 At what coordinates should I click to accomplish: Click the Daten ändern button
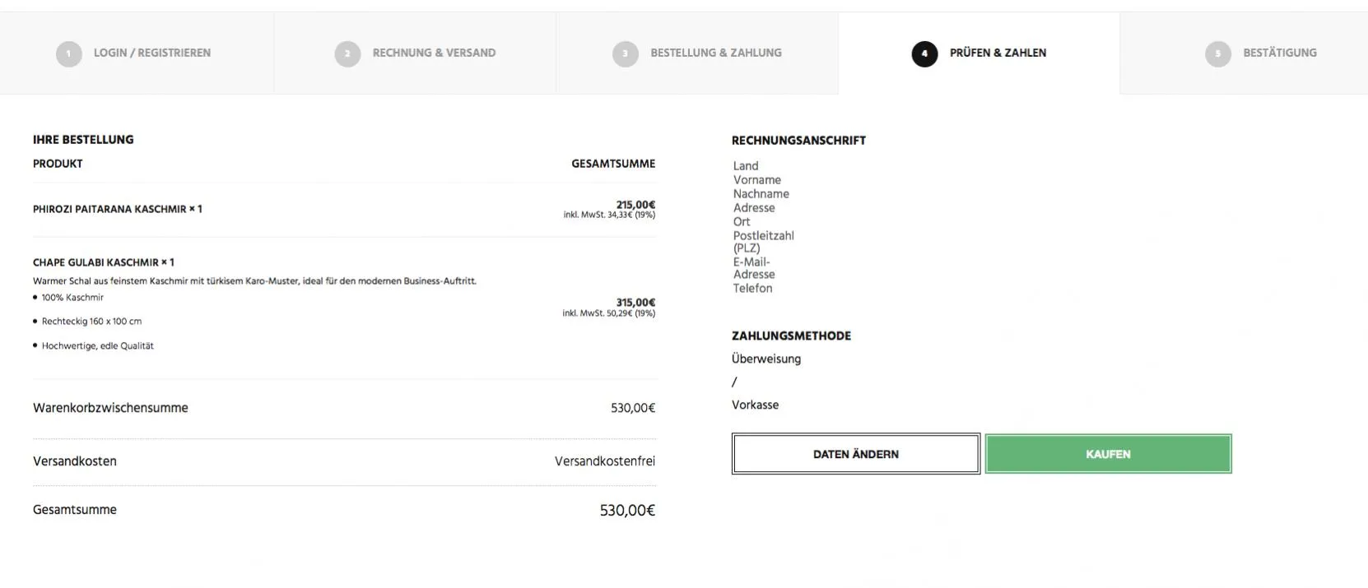(x=856, y=454)
